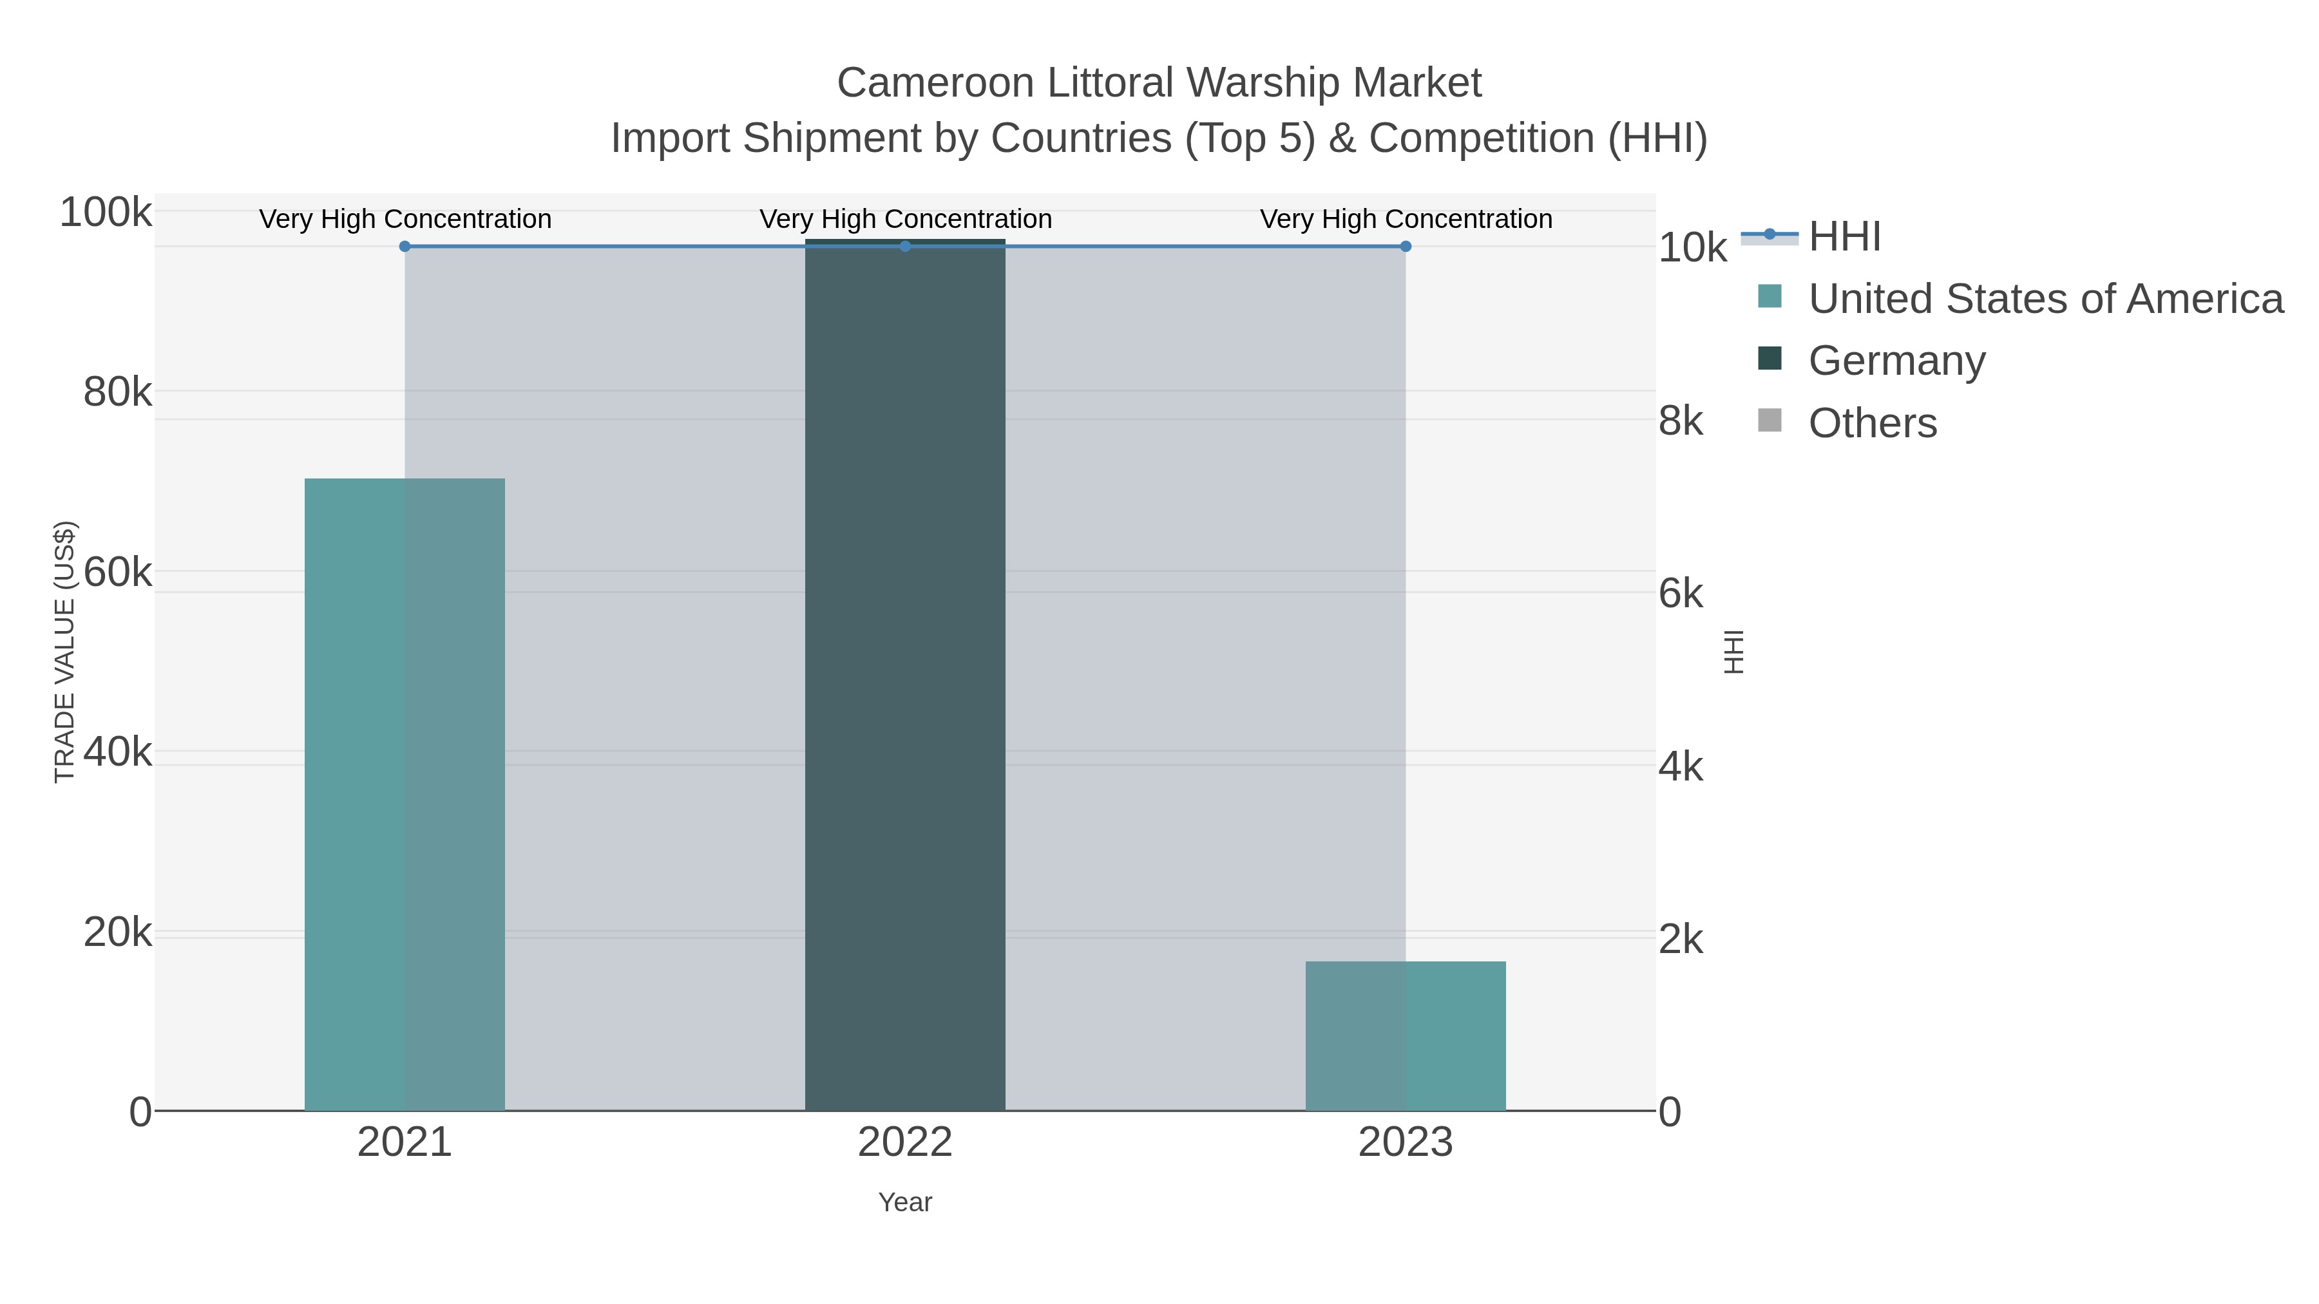Click the TRADE VALUE (US$) axis title
This screenshot has width=2319, height=1304.
[x=65, y=652]
